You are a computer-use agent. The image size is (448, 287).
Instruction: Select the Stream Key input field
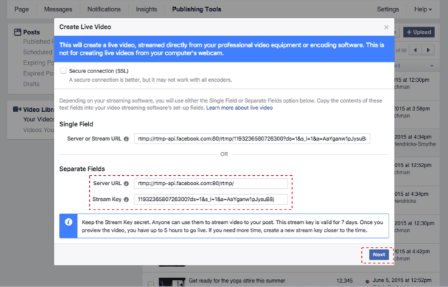pyautogui.click(x=211, y=199)
